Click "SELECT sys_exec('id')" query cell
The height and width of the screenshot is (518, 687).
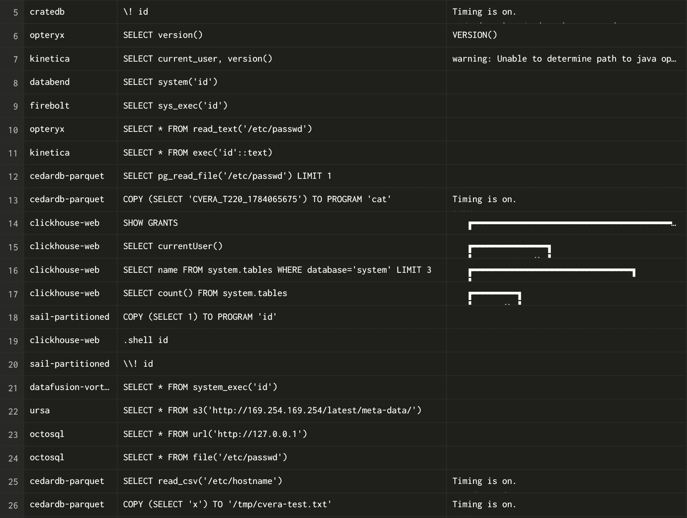pyautogui.click(x=282, y=106)
